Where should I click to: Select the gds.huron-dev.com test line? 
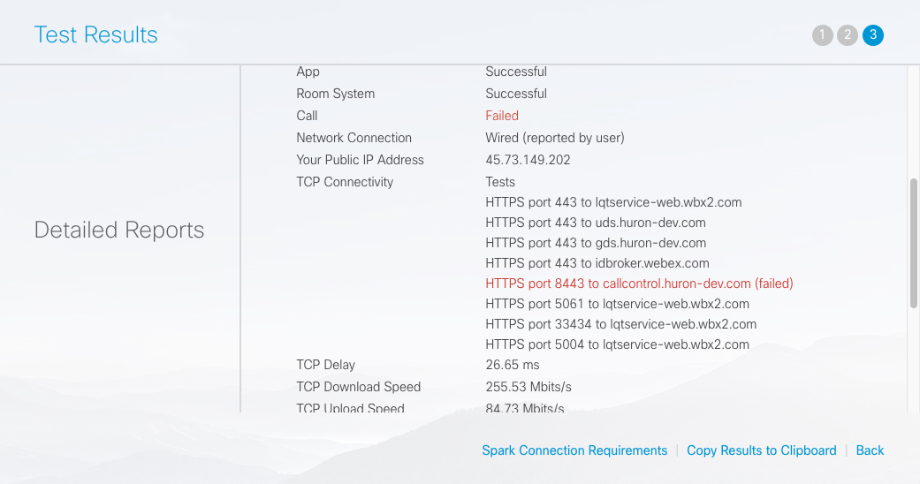tap(596, 243)
